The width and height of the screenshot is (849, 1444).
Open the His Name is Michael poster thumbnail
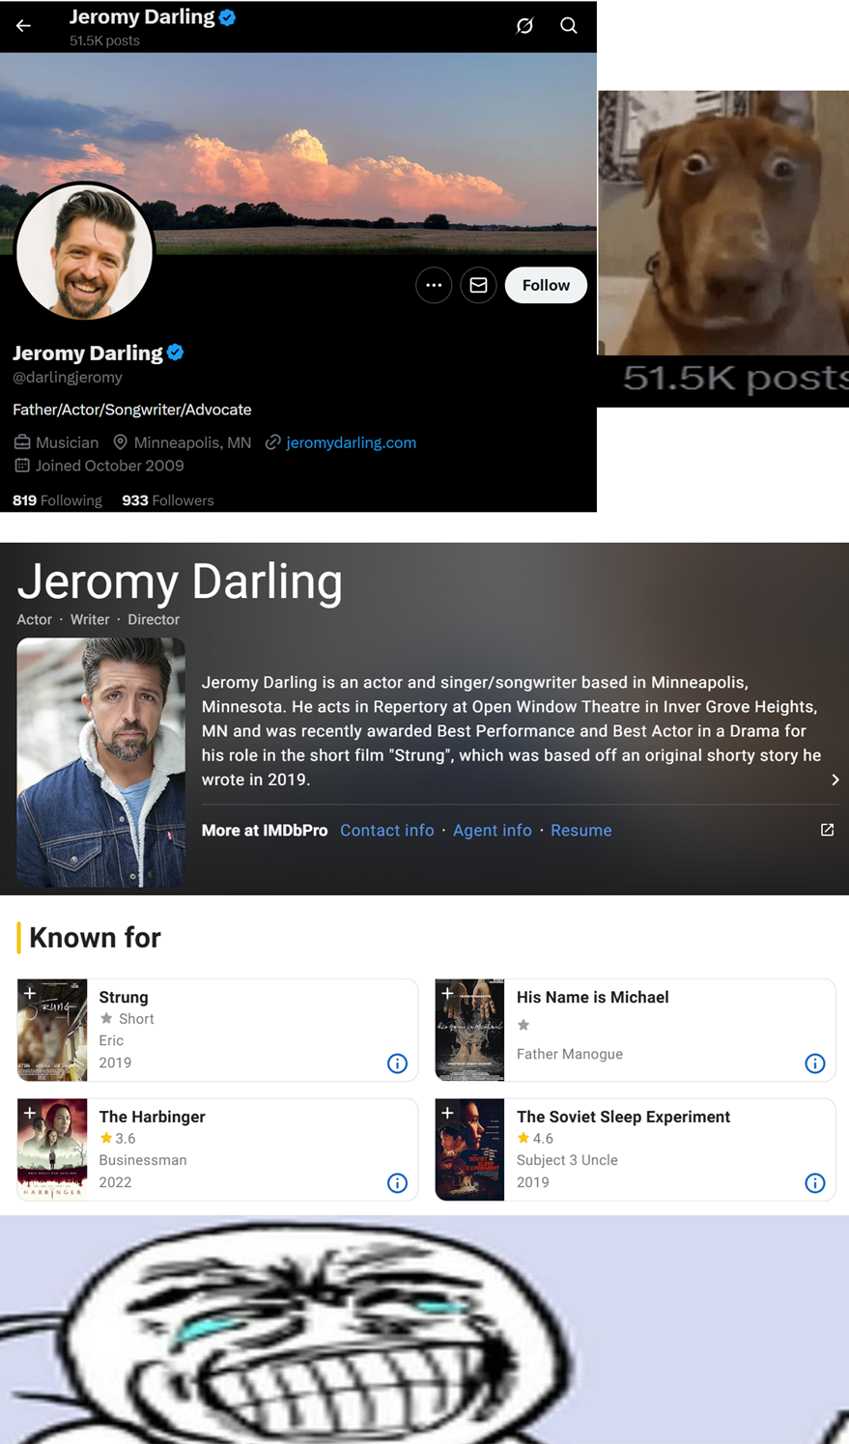point(469,1030)
